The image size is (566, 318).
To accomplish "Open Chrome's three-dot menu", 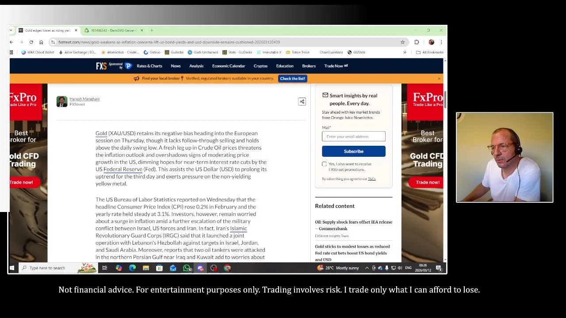I will click(x=441, y=42).
